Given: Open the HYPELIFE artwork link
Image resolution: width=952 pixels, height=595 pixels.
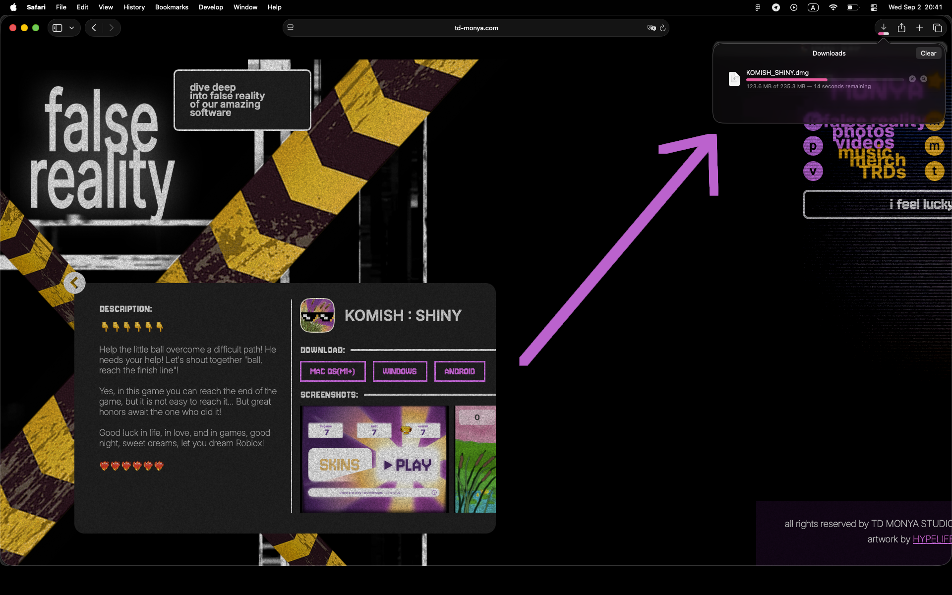Looking at the screenshot, I should (932, 539).
